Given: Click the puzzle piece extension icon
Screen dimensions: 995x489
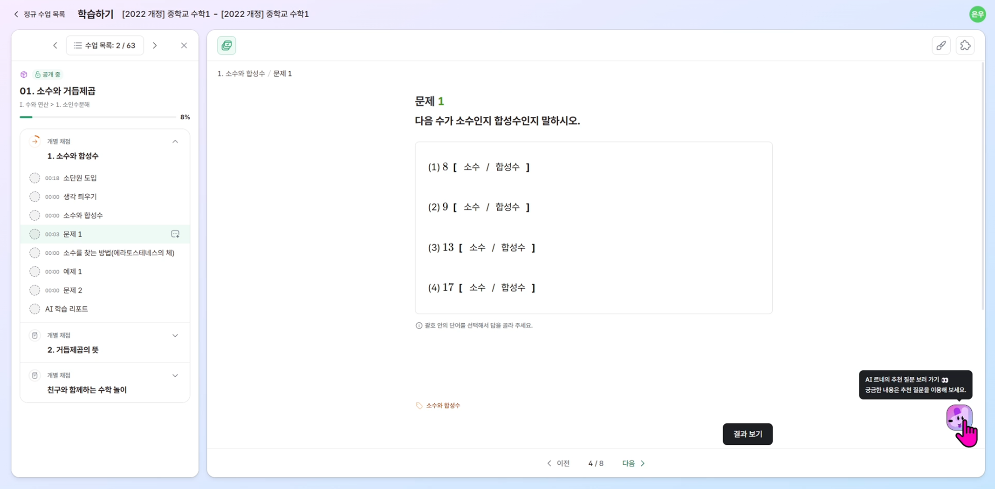Looking at the screenshot, I should 965,46.
